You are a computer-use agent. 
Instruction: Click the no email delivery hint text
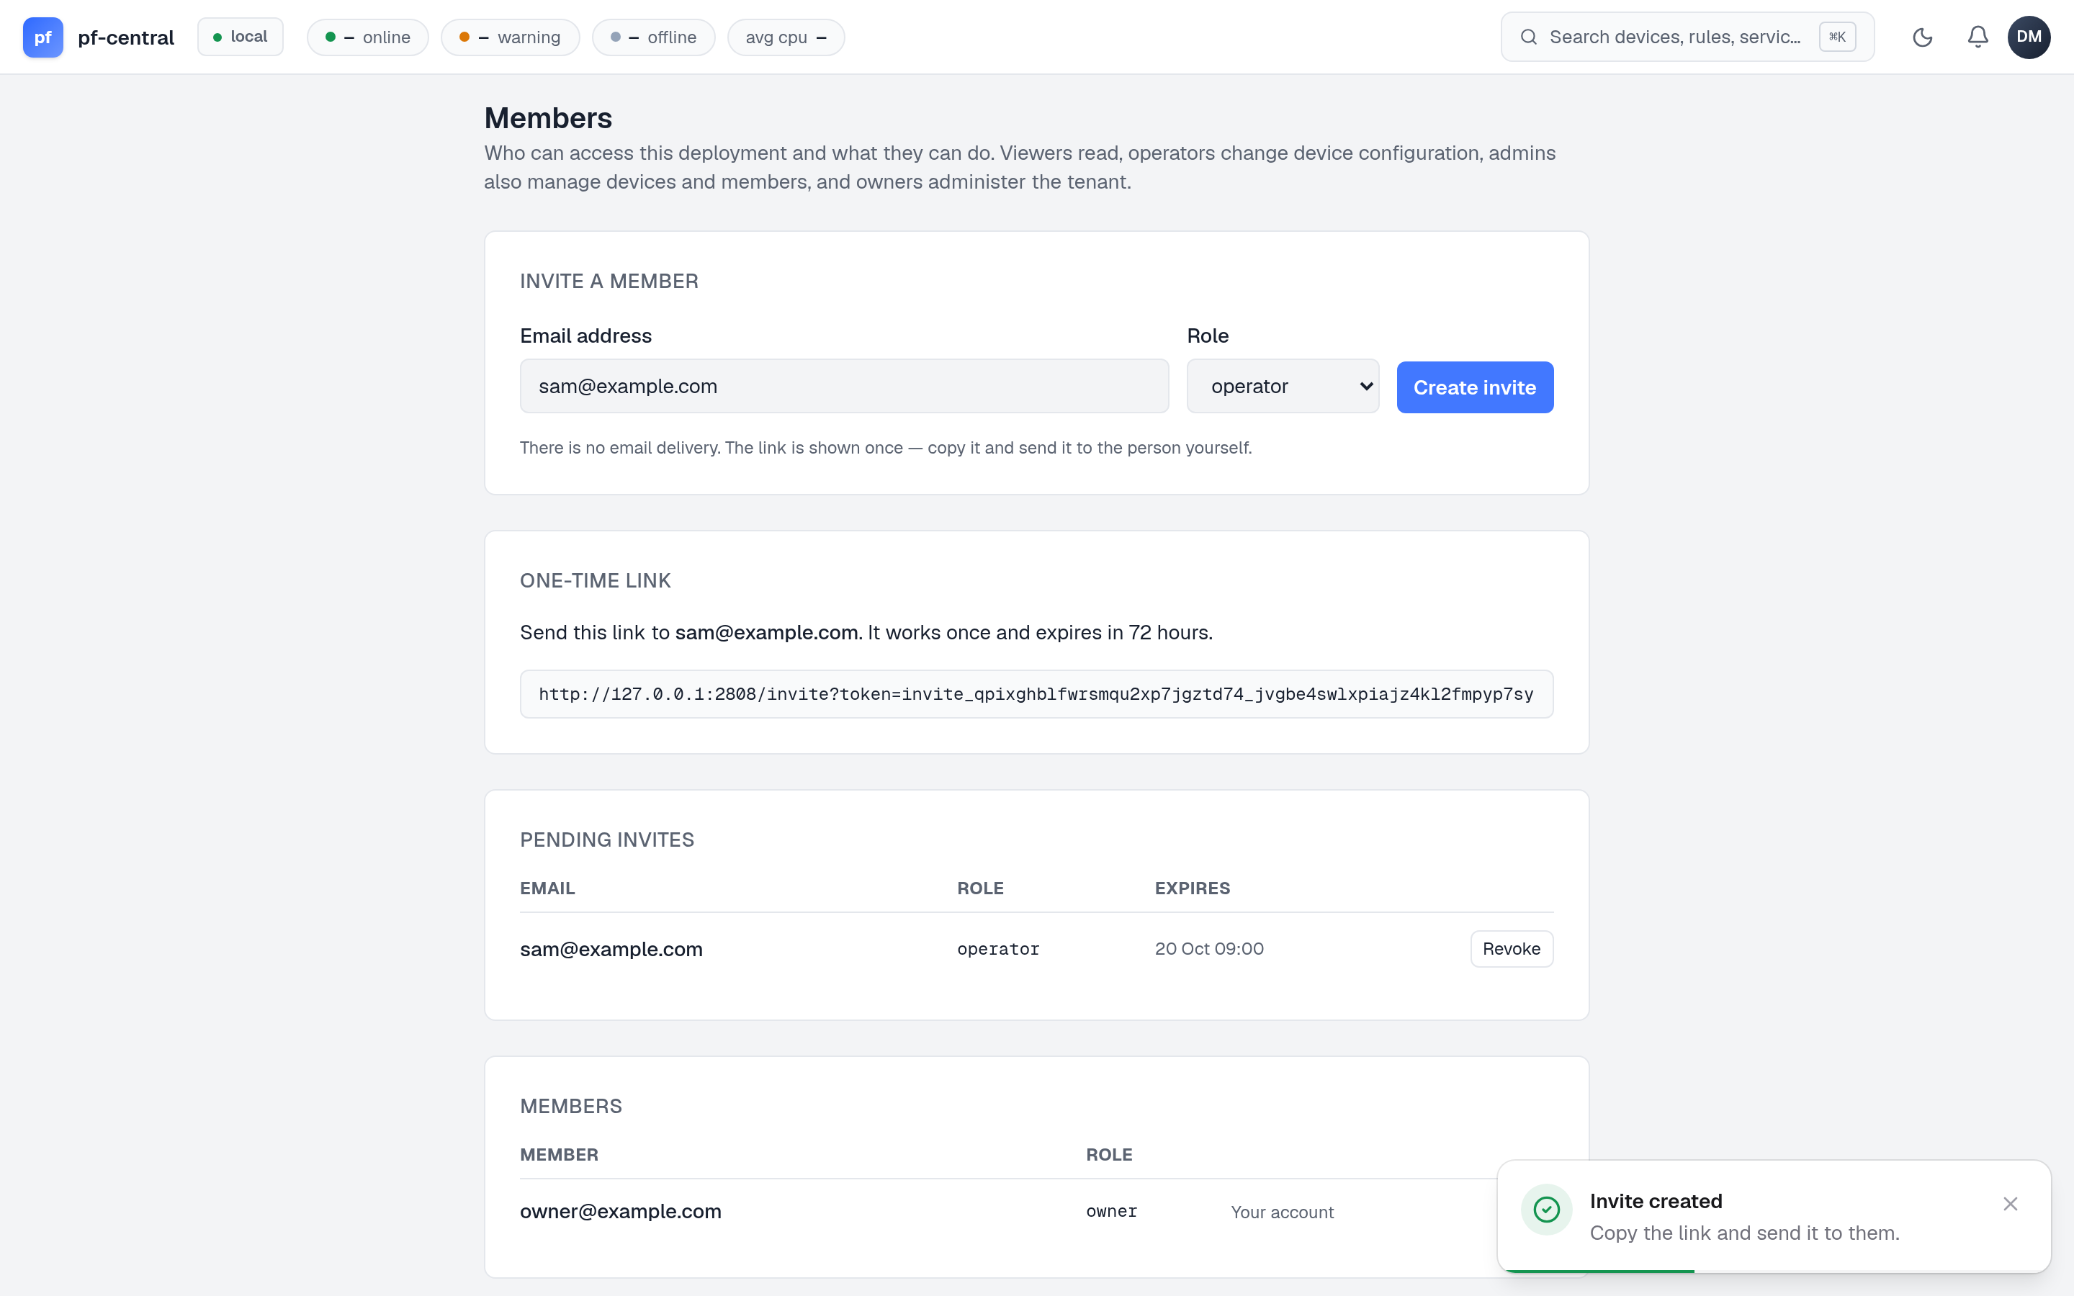coord(885,447)
